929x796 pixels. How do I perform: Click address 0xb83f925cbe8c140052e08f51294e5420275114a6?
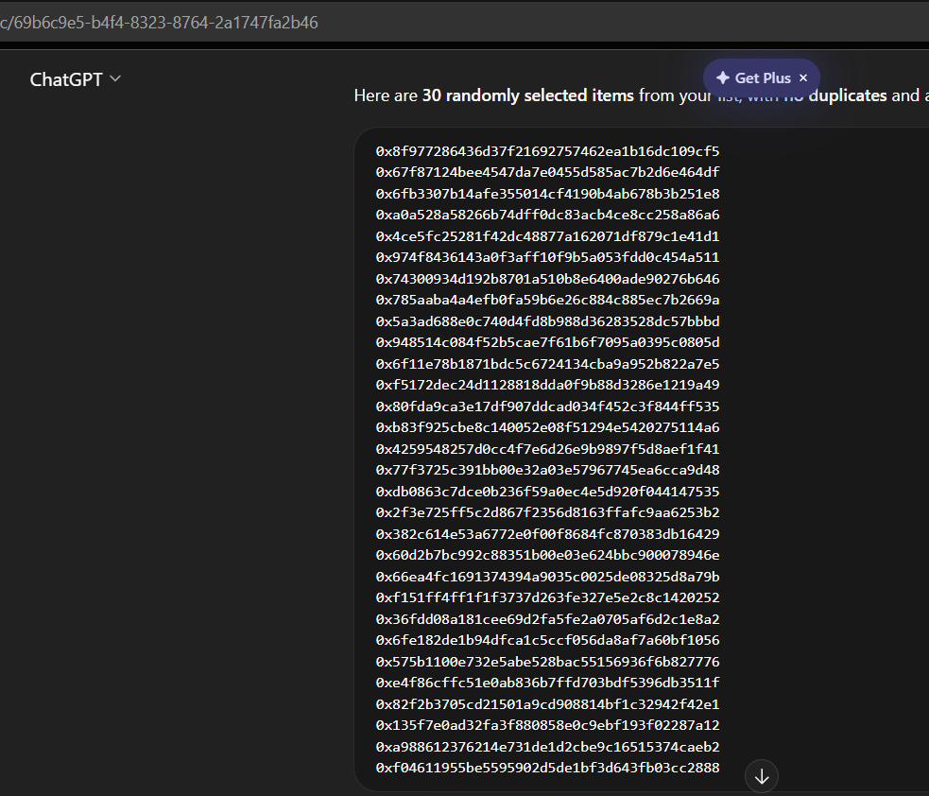point(547,427)
